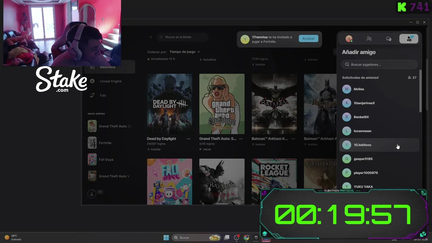The image size is (432, 243).
Task: Click the Dead by Daylight title text
Action: tap(161, 139)
